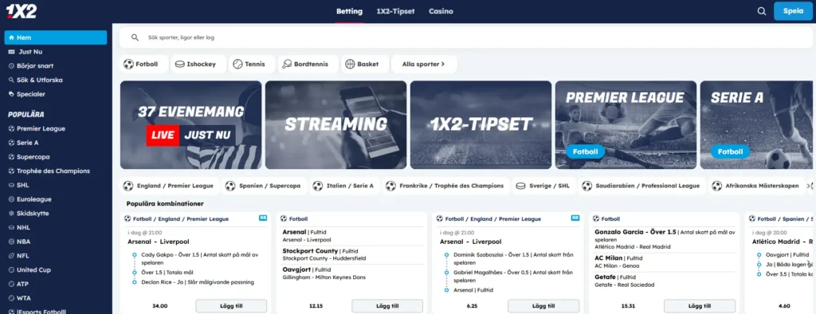Select the Ishockey sport chip
816x314 pixels.
click(x=198, y=64)
